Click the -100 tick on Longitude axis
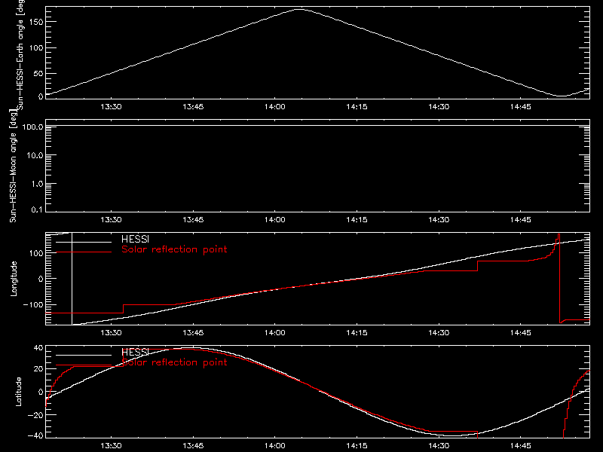The width and height of the screenshot is (603, 452). [33, 304]
